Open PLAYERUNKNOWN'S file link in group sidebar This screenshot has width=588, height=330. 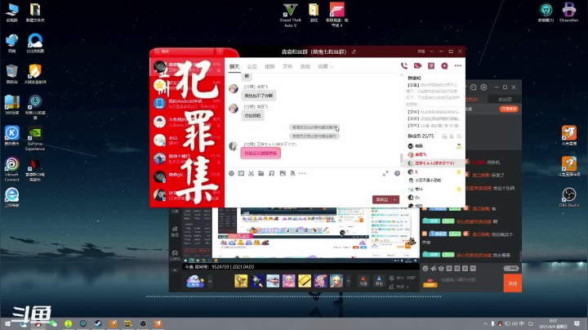tap(434, 112)
